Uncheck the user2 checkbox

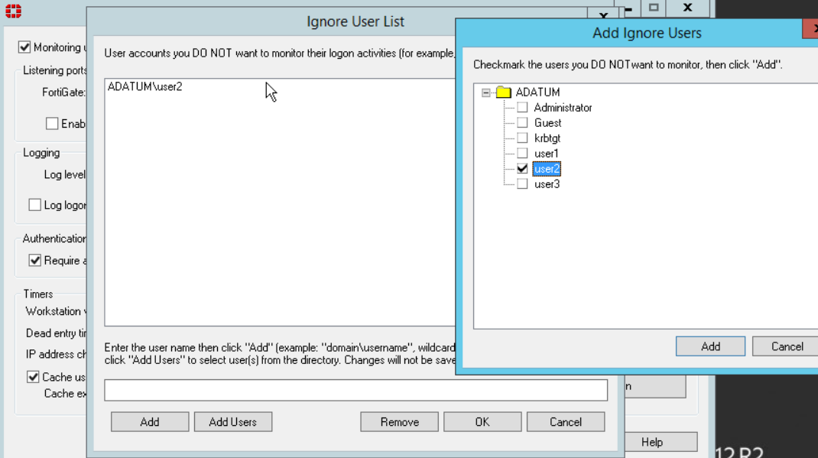[x=523, y=169]
